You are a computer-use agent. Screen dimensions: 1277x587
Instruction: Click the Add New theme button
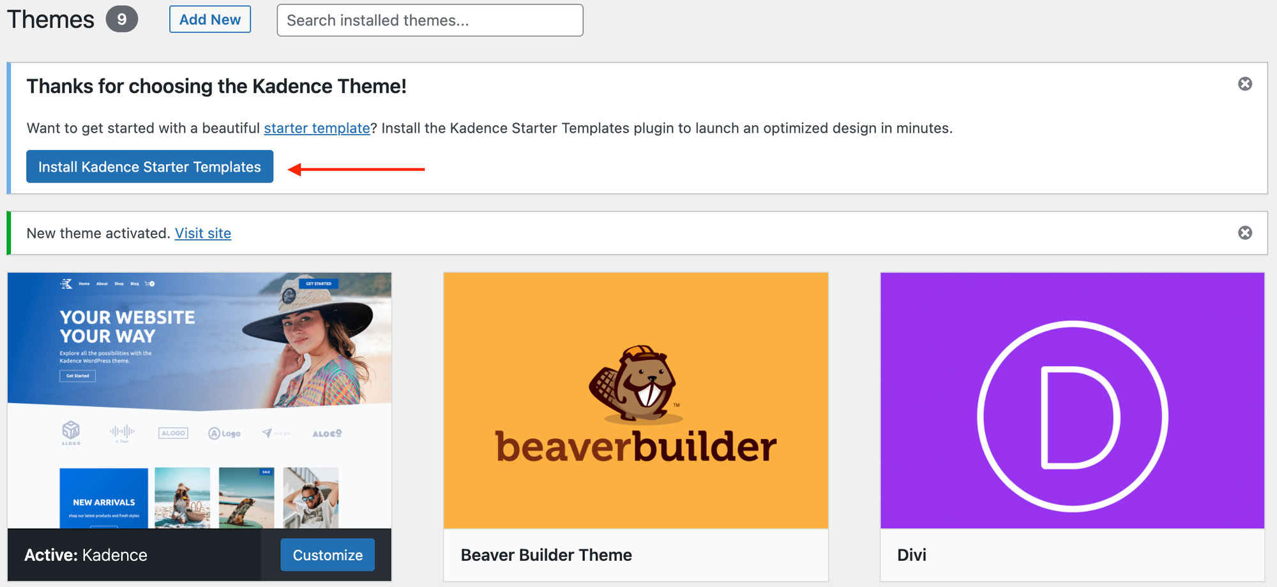(x=210, y=19)
